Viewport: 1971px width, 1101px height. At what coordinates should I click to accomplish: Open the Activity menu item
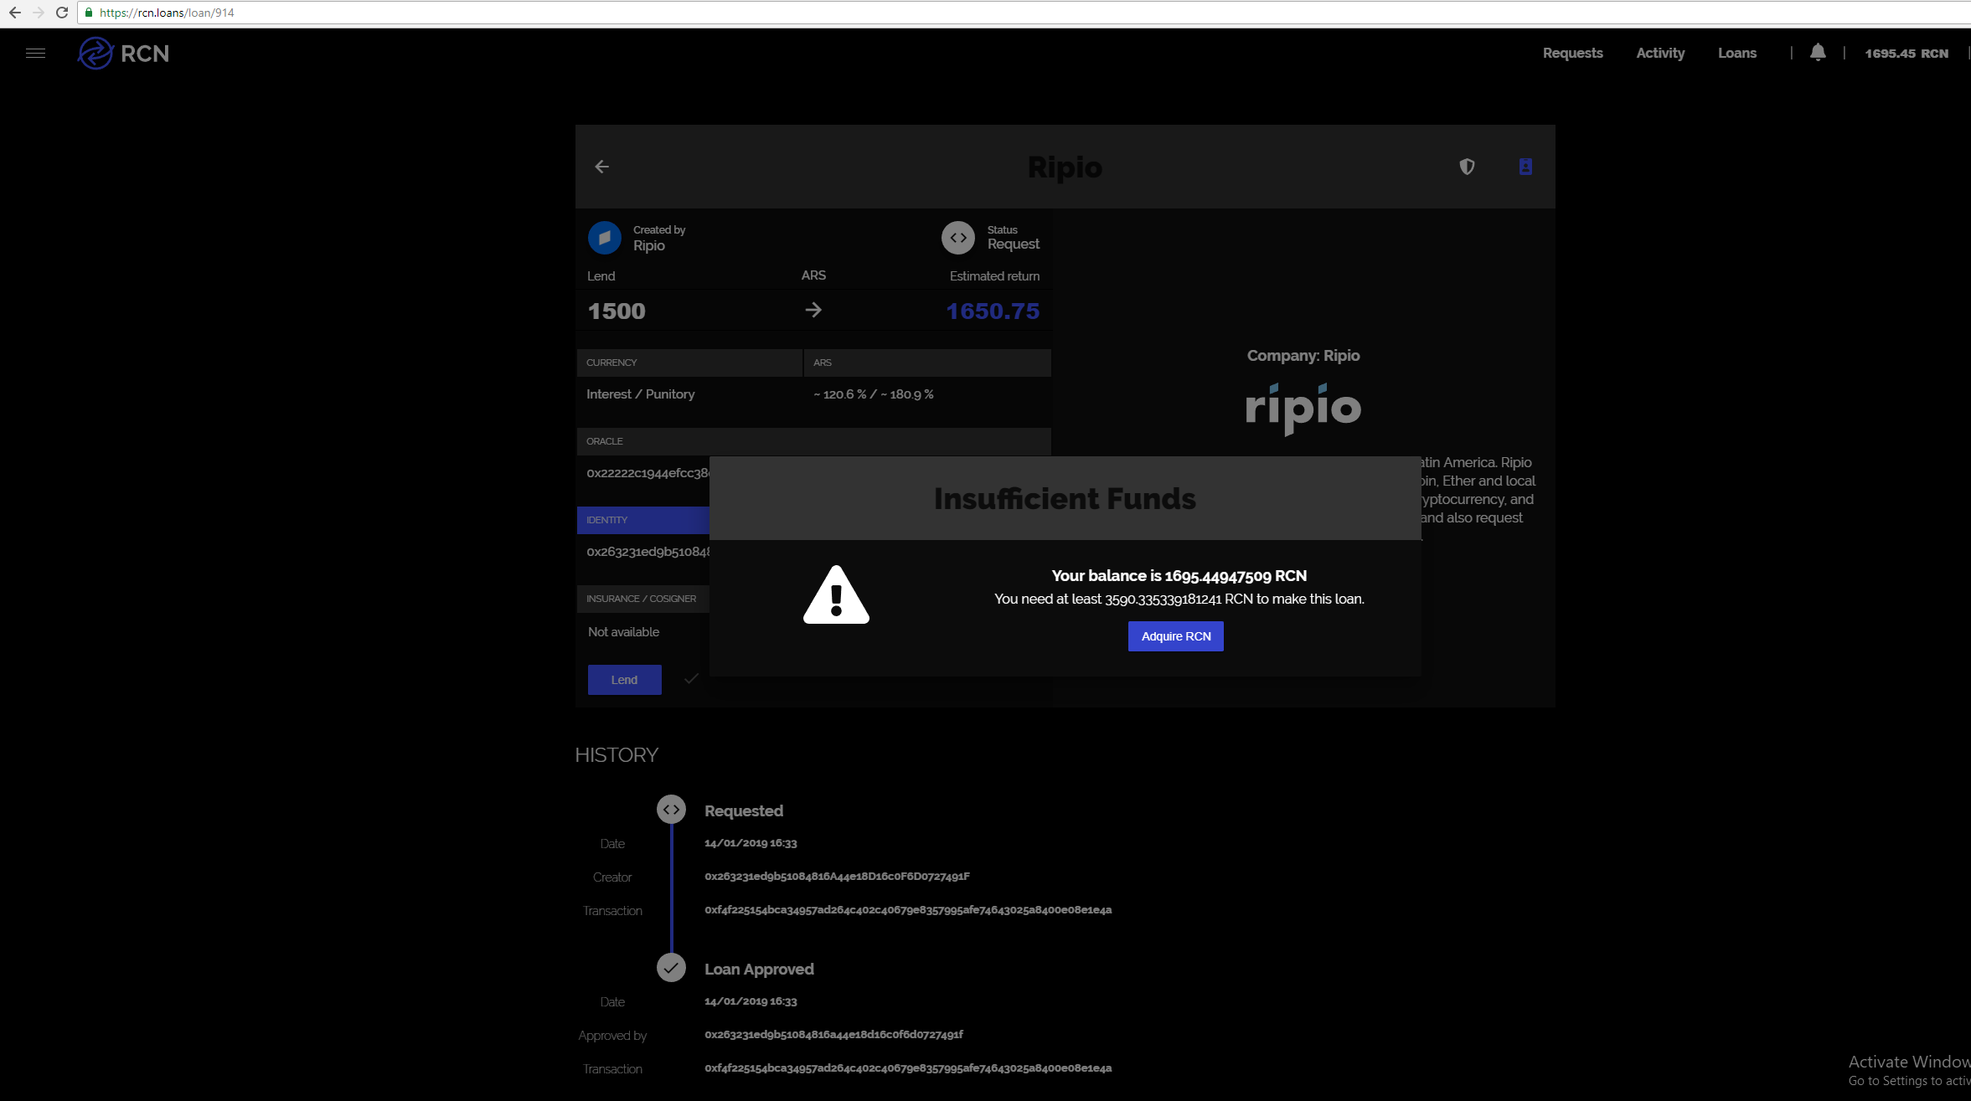coord(1660,53)
